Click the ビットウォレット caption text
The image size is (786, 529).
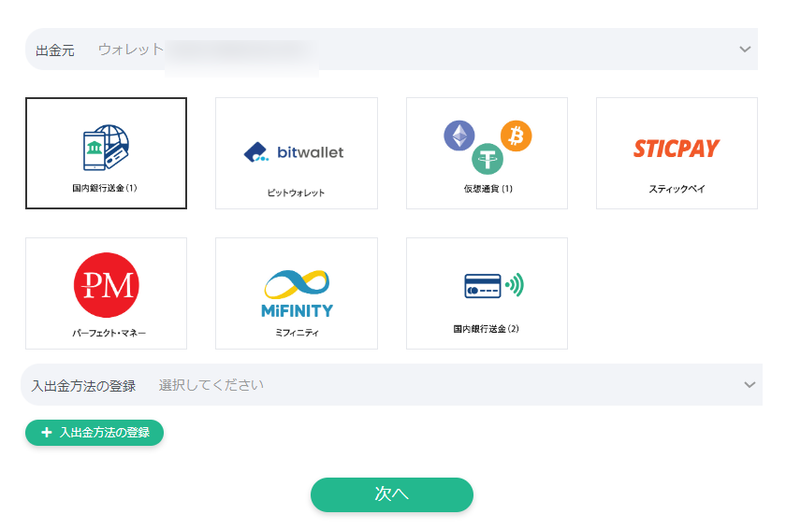[296, 193]
